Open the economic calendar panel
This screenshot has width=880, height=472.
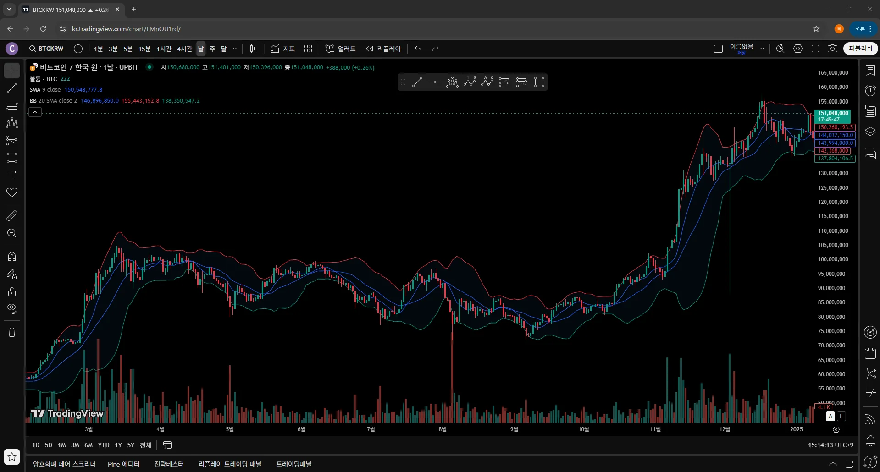(870, 353)
